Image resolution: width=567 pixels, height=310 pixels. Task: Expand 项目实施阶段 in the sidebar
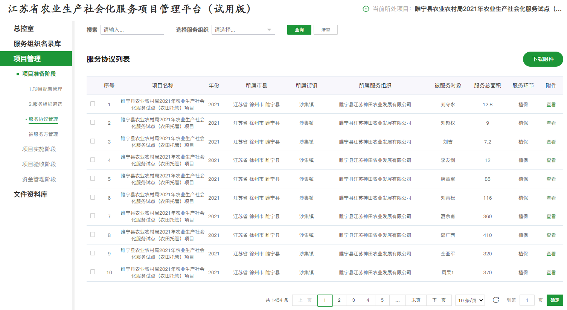39,149
